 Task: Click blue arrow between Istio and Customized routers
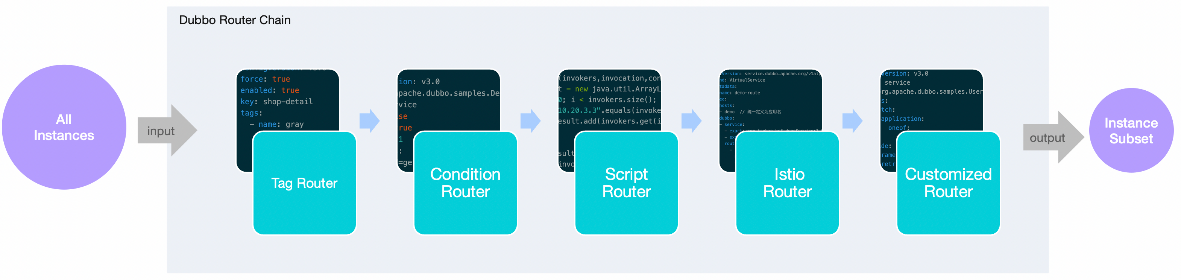pyautogui.click(x=852, y=121)
